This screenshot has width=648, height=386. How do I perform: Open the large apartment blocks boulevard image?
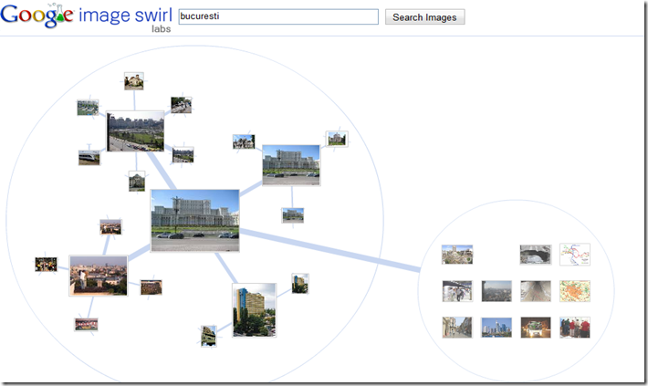click(136, 131)
